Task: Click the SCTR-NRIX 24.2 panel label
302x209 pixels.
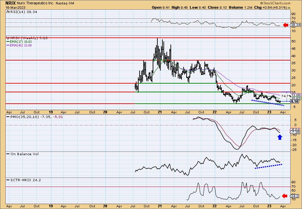Action: [x=24, y=180]
